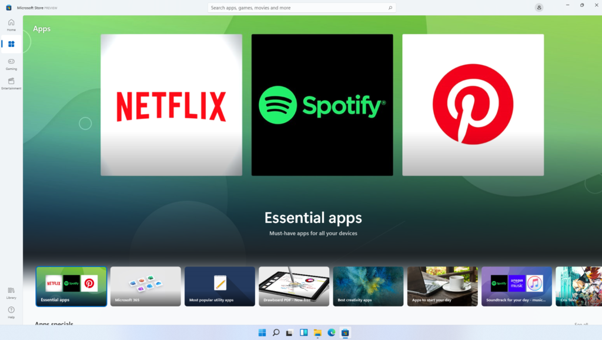The image size is (602, 340).
Task: Open the Home section in sidebar
Action: (11, 25)
